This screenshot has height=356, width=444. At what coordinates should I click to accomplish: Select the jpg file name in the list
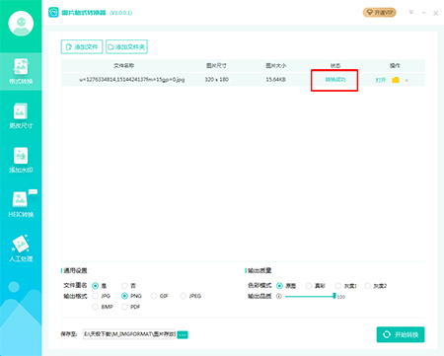pos(132,80)
